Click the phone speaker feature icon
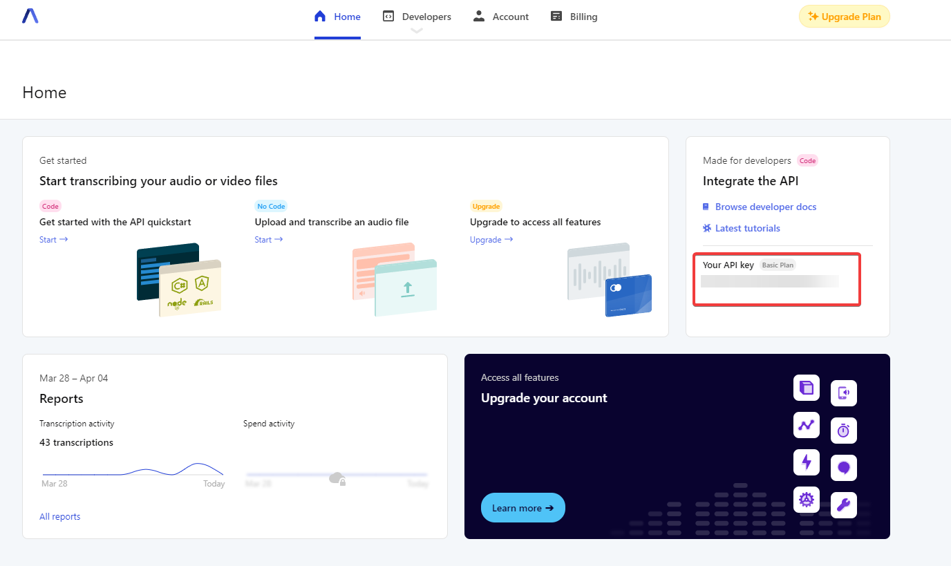The height and width of the screenshot is (566, 951). [x=844, y=393]
